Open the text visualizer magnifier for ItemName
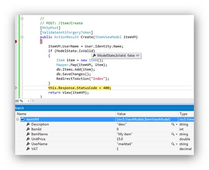This screenshot has width=209, height=170. click(173, 134)
